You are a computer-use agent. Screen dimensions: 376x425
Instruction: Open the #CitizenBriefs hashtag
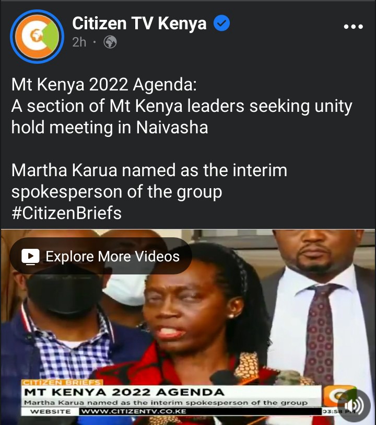click(67, 213)
